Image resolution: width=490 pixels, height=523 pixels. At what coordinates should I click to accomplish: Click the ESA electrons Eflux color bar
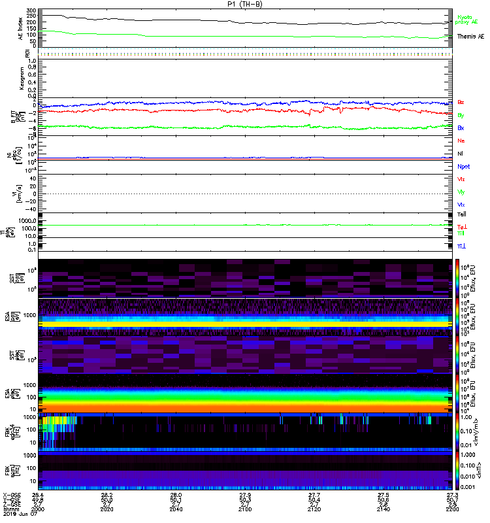click(x=457, y=394)
